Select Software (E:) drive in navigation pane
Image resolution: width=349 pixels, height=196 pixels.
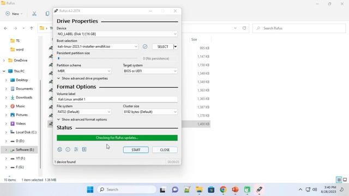(22, 150)
